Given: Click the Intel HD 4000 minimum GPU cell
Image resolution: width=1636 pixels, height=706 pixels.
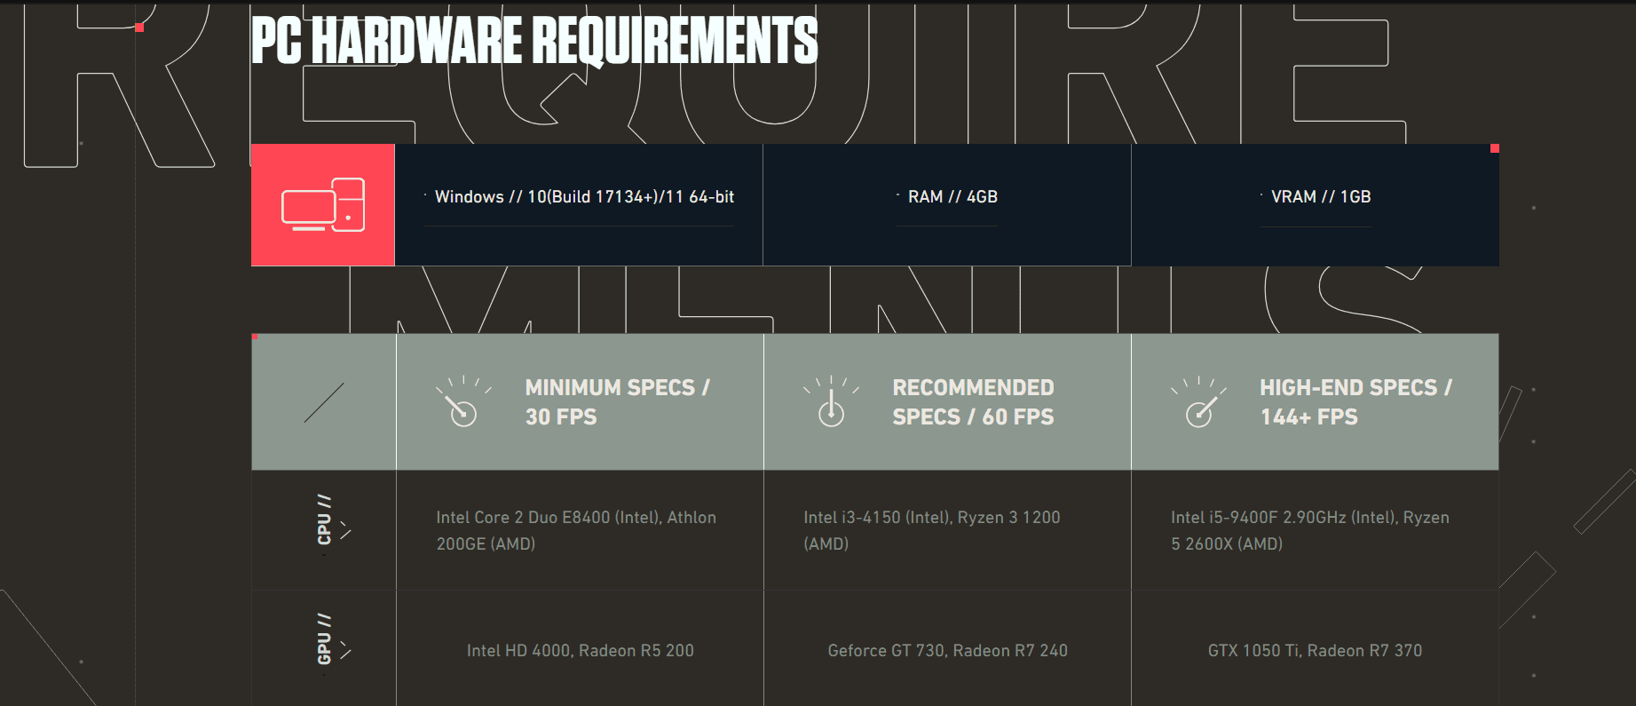Looking at the screenshot, I should point(581,651).
